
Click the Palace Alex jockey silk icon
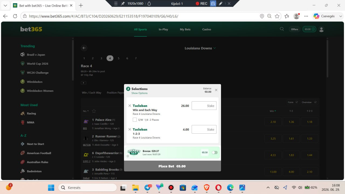(86, 122)
